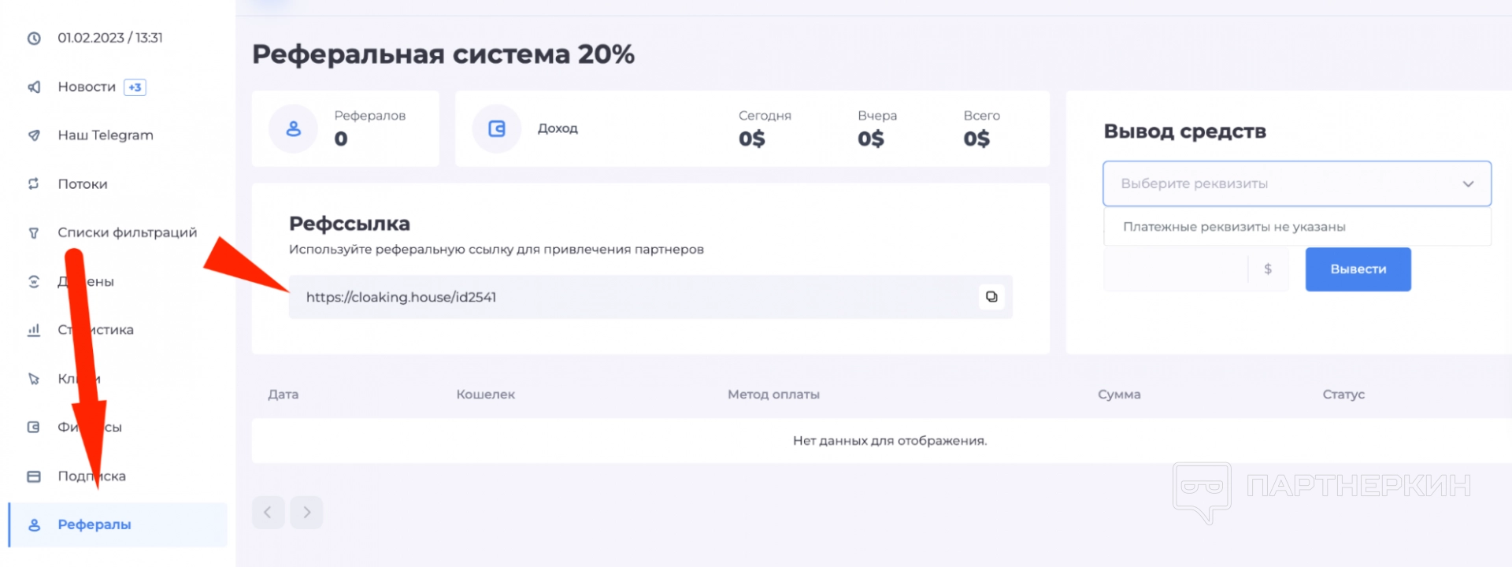The image size is (1512, 567).
Task: Click the Подписка card icon in sidebar
Action: (x=34, y=476)
